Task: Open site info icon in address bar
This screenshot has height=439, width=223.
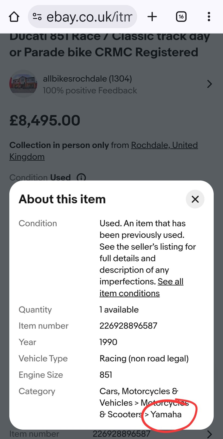Action: pyautogui.click(x=37, y=17)
